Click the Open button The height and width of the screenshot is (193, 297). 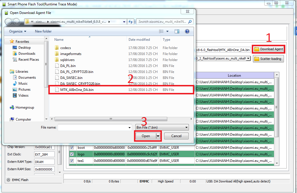click(x=146, y=136)
